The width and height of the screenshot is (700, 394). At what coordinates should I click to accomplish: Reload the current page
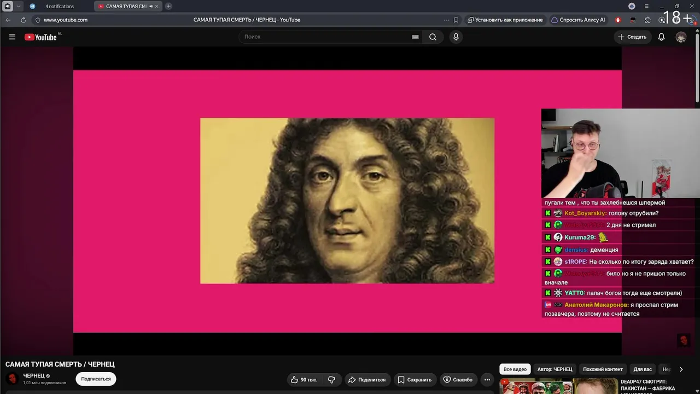(23, 20)
